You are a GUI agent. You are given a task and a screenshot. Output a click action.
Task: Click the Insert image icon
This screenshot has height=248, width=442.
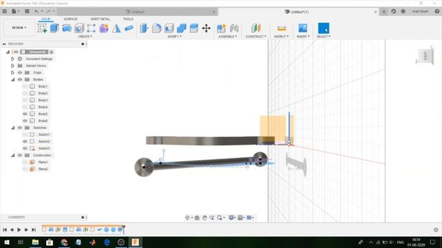(x=302, y=28)
